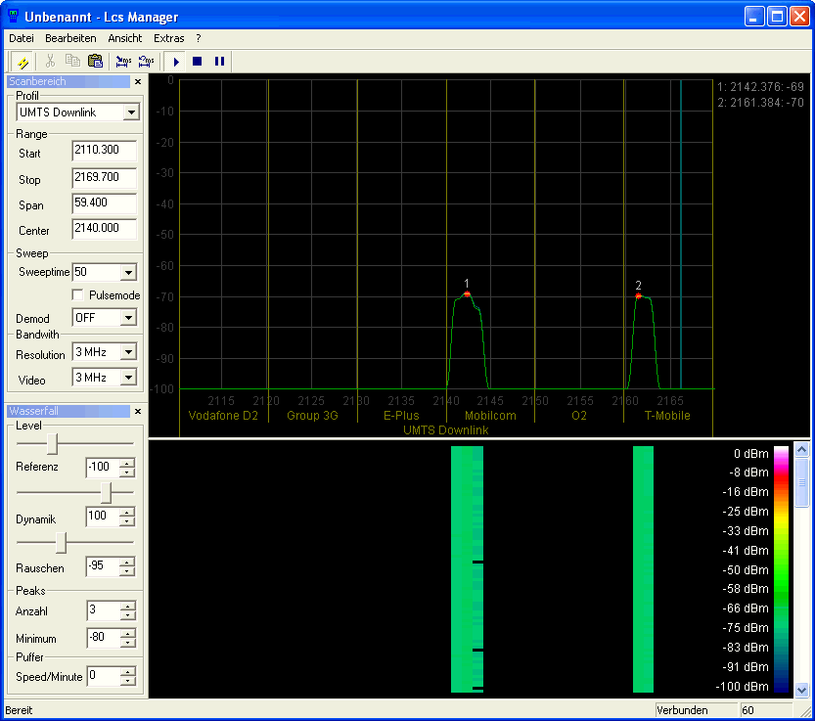Image resolution: width=815 pixels, height=721 pixels.
Task: Decrease Dynamik value with down arrow
Action: coord(127,520)
